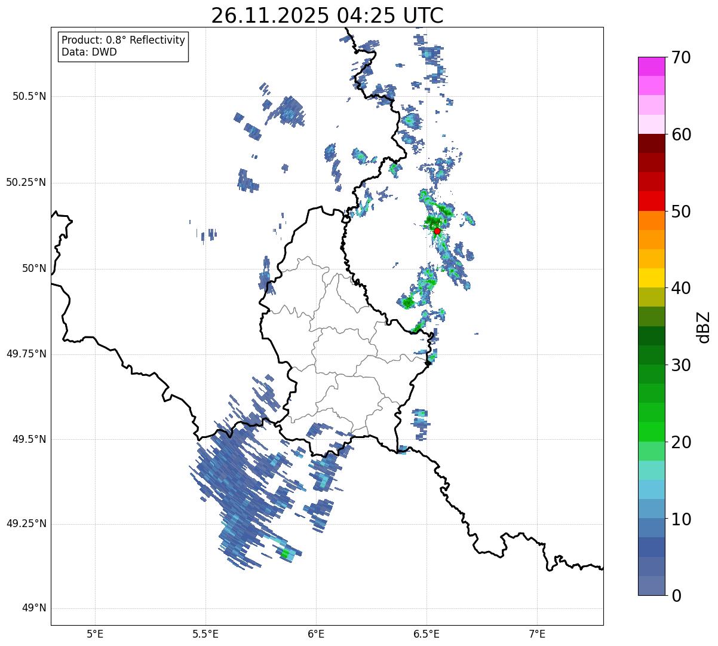Pick the magenta swatch at colorbar top

point(651,66)
